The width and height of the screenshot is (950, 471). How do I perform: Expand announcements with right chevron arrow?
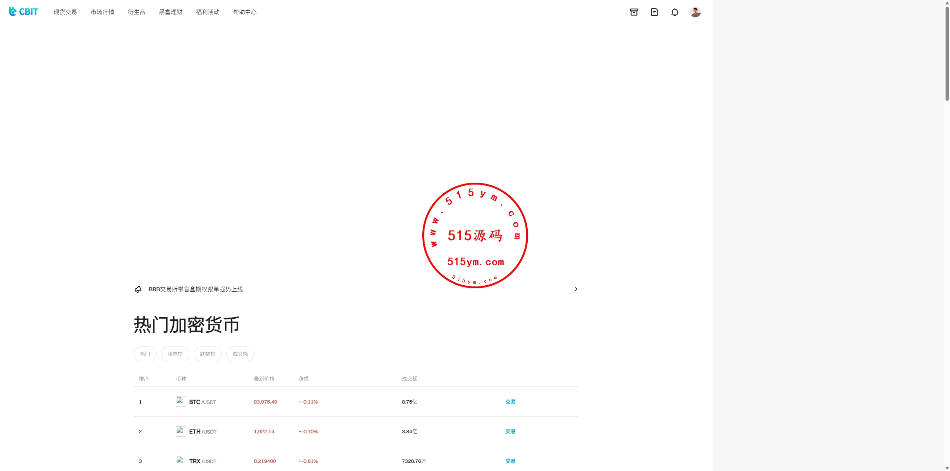576,289
